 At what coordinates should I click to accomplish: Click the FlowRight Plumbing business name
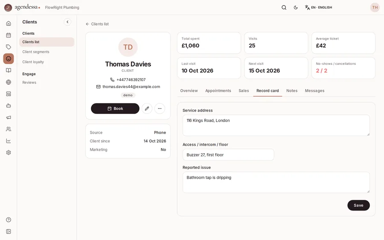62,7
